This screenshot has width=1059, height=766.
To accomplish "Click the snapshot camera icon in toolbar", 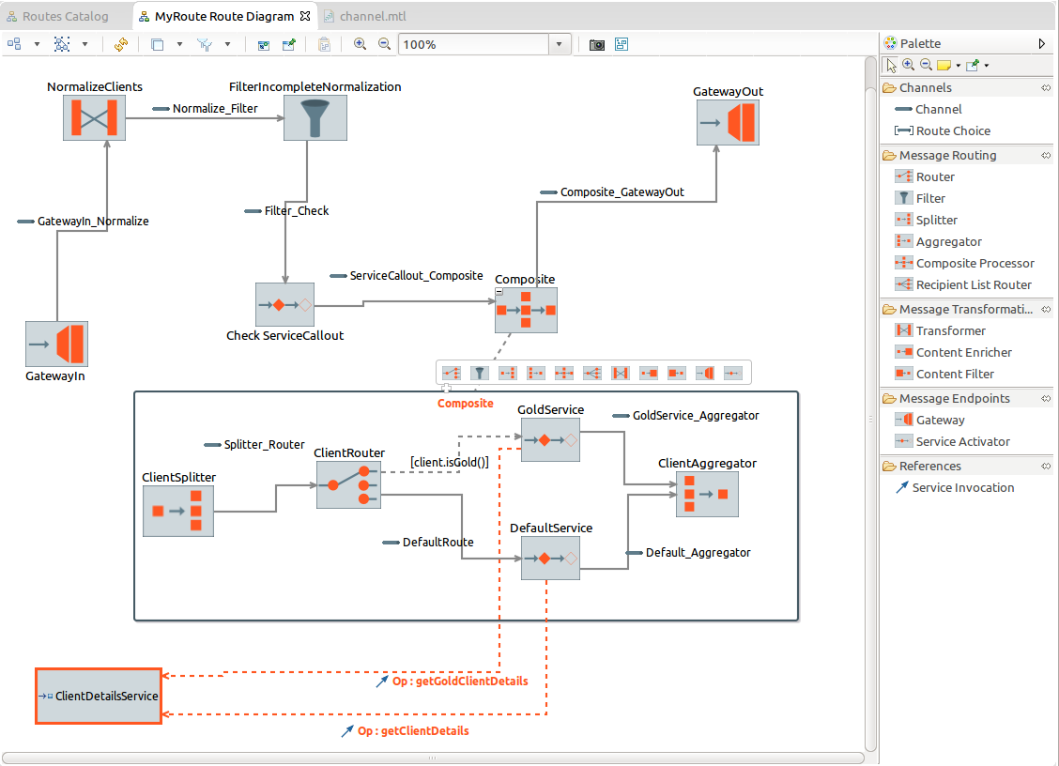I will pos(596,44).
